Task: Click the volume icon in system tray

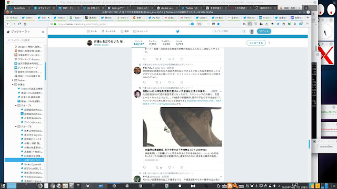Action: click(x=274, y=186)
